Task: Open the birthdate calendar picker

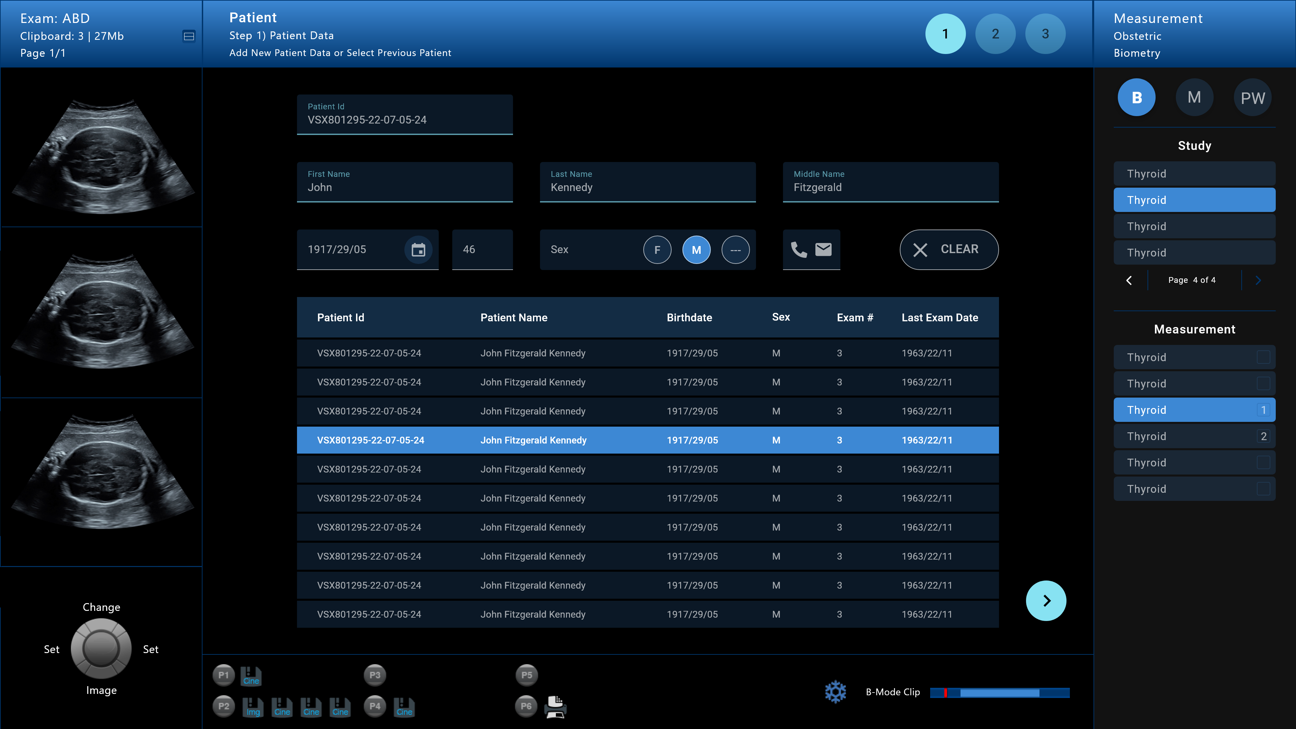Action: 418,249
